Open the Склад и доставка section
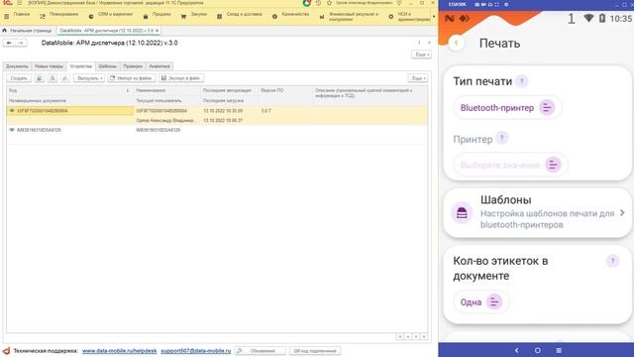Image resolution: width=634 pixels, height=357 pixels. coord(240,16)
